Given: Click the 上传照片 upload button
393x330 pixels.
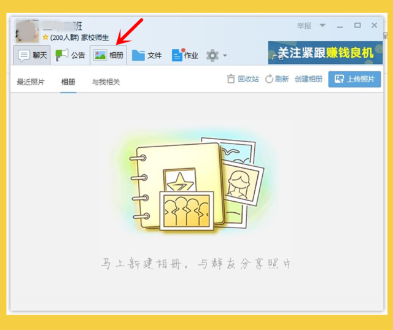Looking at the screenshot, I should 354,79.
